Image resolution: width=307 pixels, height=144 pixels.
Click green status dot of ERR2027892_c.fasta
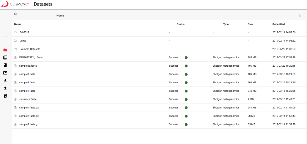(186, 58)
